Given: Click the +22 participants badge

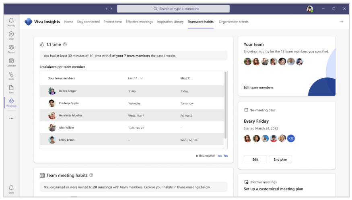Looking at the screenshot, I should pyautogui.click(x=291, y=139).
